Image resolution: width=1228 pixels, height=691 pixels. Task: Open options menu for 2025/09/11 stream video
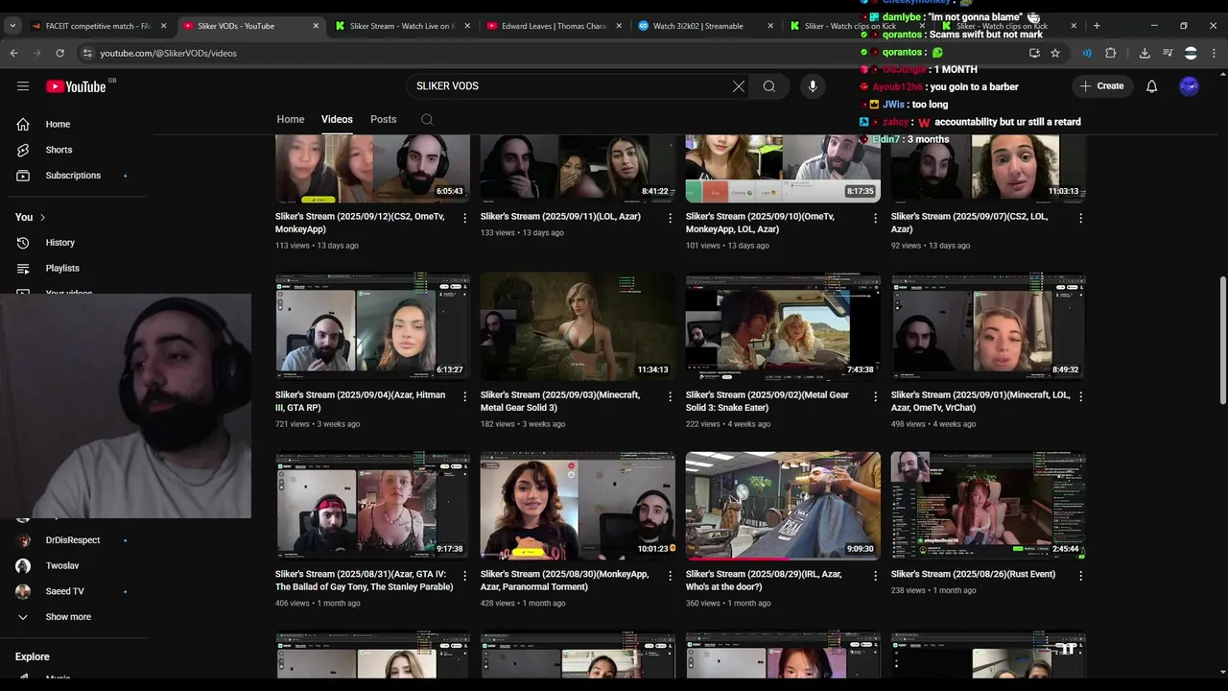(x=671, y=218)
